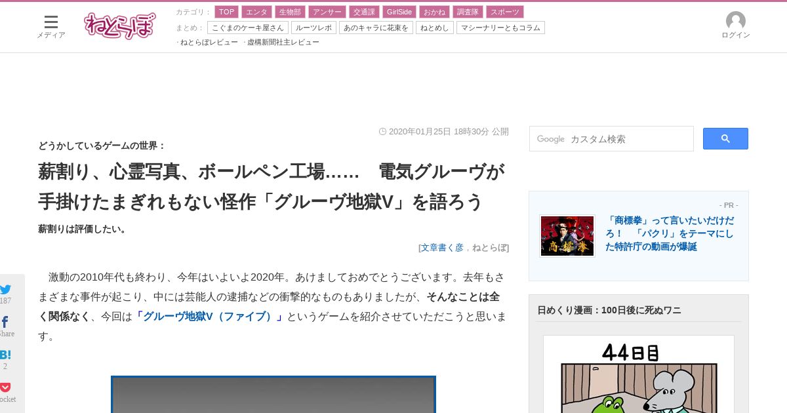Select the スポーツ category tab

point(505,12)
